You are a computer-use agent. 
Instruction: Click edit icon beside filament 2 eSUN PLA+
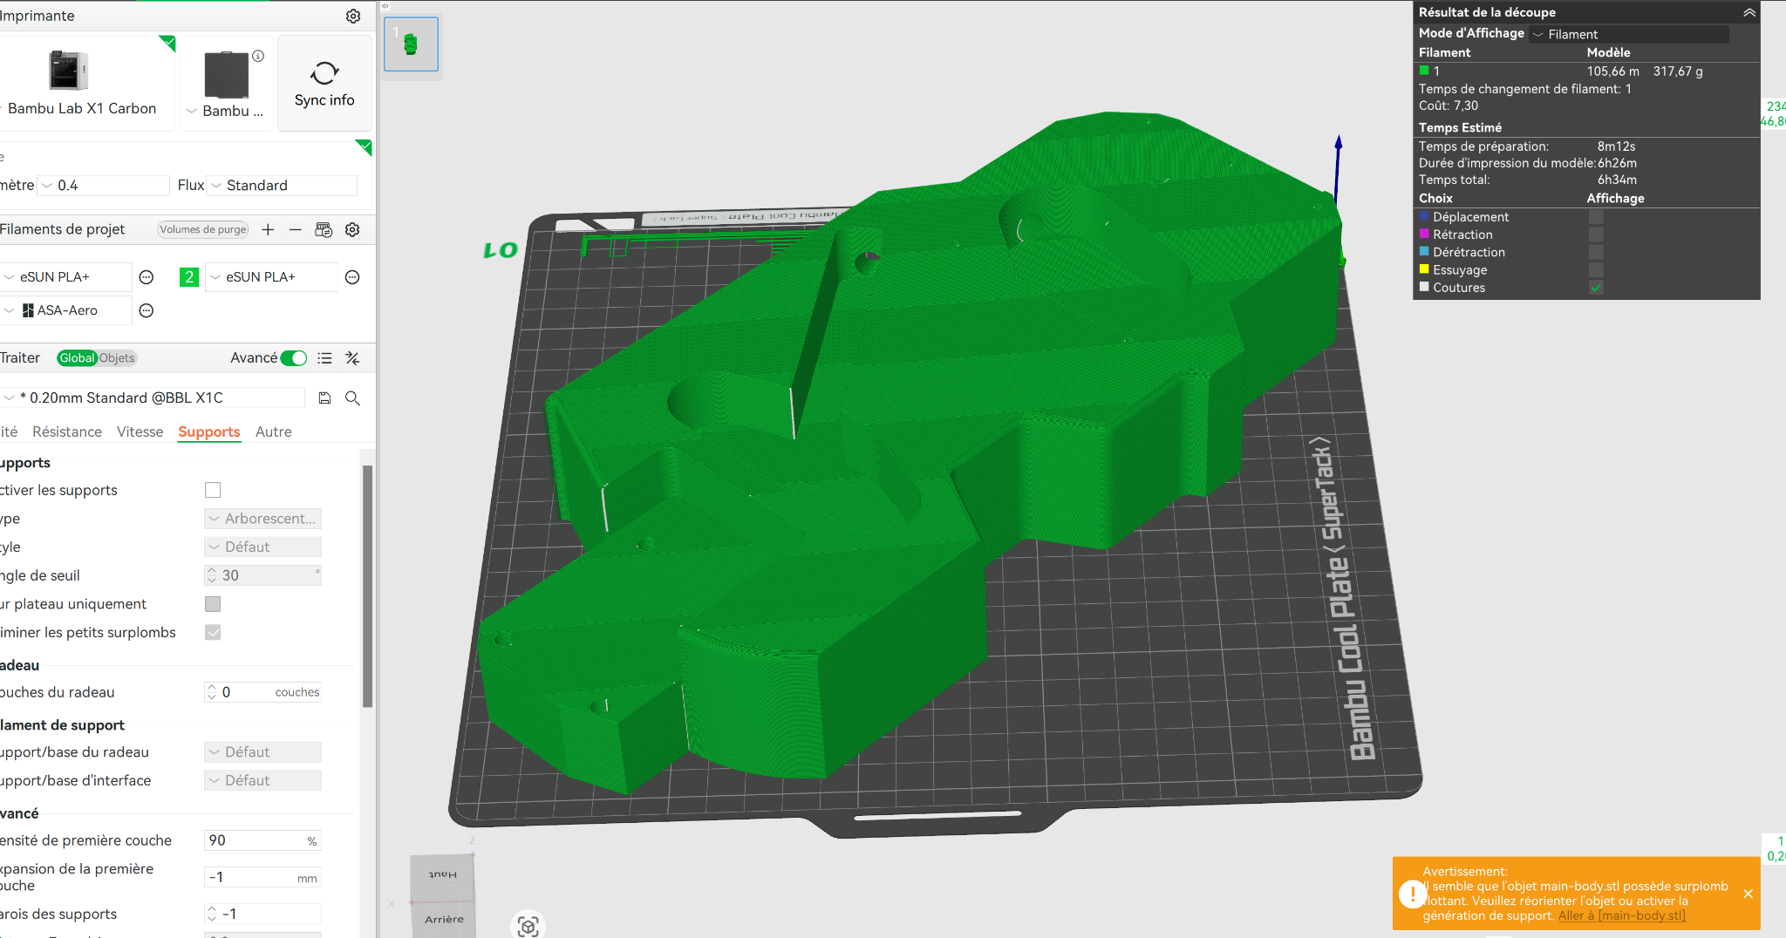[352, 277]
